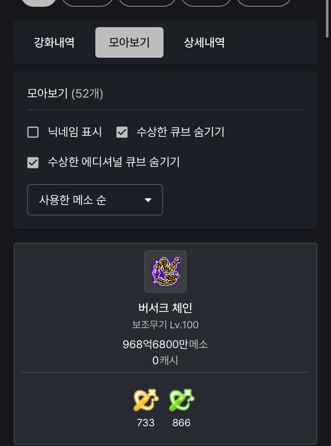The image size is (331, 446).
Task: Click the yellow cube icon above 733
Action: coord(146,400)
